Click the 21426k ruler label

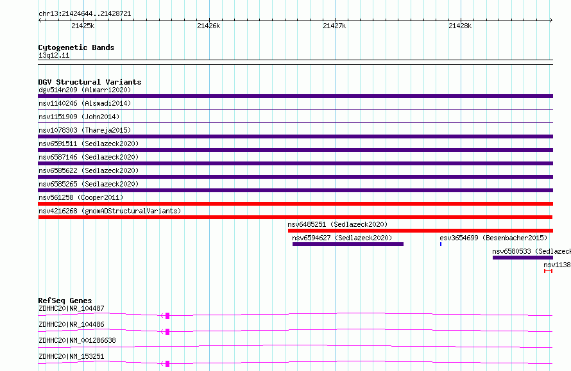209,26
